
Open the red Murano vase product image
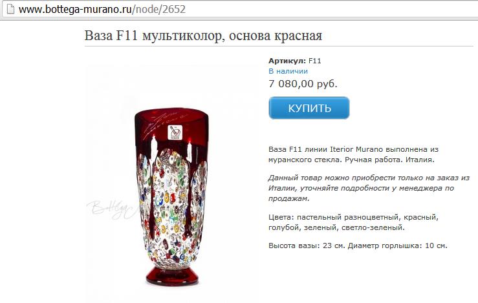(x=172, y=183)
